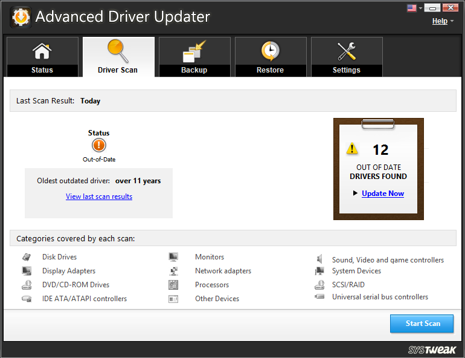Click the number 12 on clipboard

click(x=380, y=150)
